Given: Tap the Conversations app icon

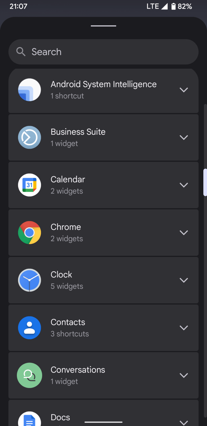Looking at the screenshot, I should coord(30,375).
